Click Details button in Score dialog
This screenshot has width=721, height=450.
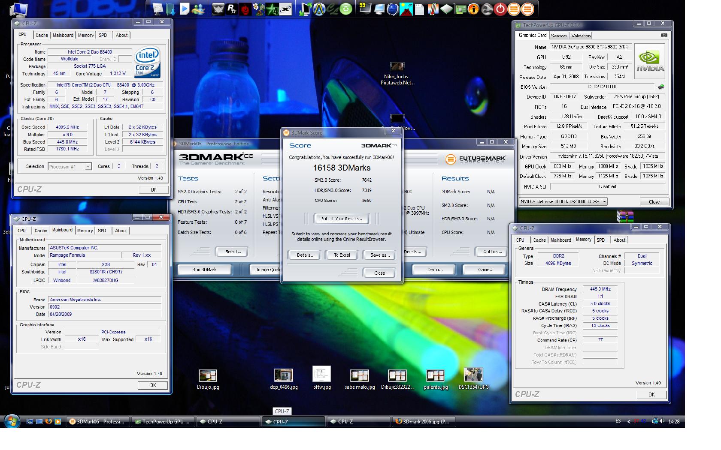pyautogui.click(x=304, y=255)
